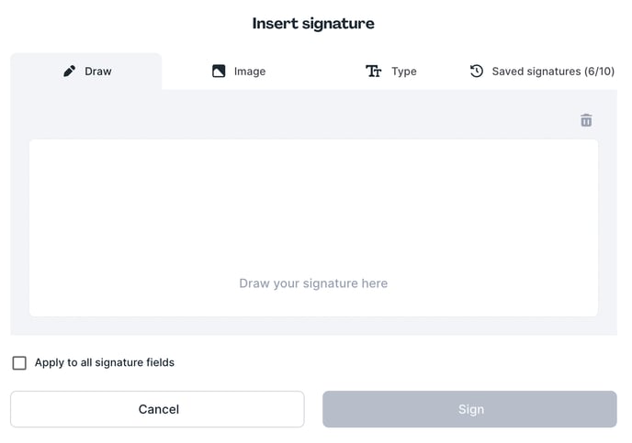Screen dimensions: 632x443
Task: Click inside the white signature drawing canvas
Action: pos(313,228)
